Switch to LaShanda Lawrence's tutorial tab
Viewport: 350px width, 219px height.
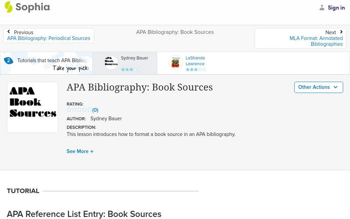coord(195,61)
